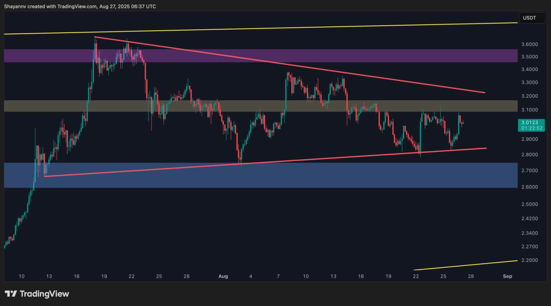This screenshot has width=551, height=306.
Task: Click the Sep label on time axis
Action: tap(507, 276)
